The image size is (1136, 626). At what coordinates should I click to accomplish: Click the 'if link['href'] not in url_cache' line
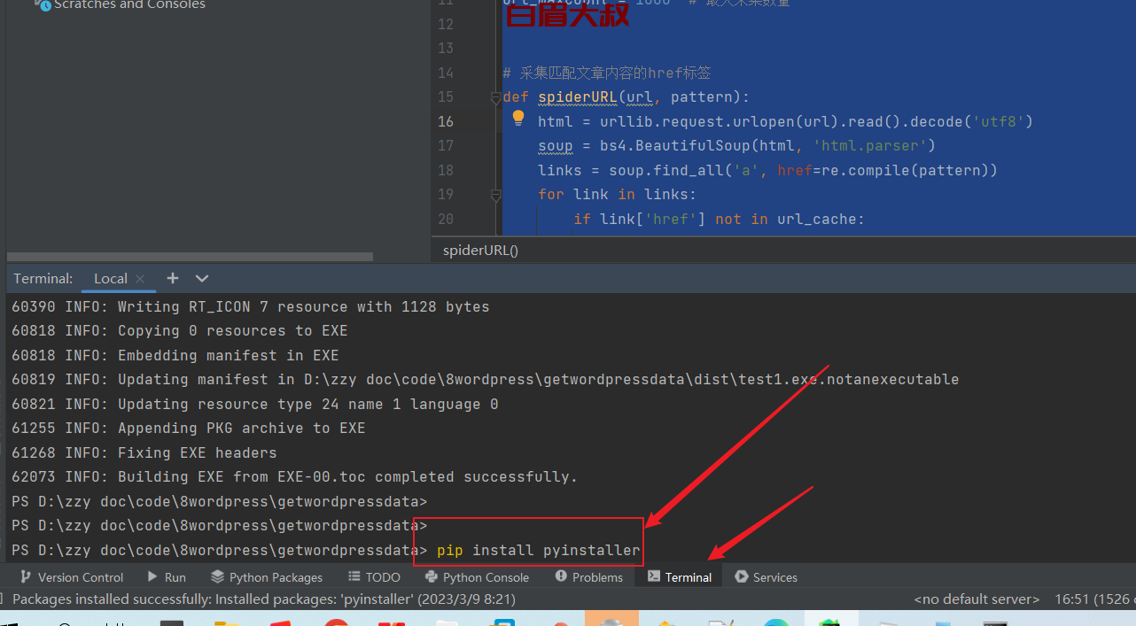pyautogui.click(x=719, y=219)
